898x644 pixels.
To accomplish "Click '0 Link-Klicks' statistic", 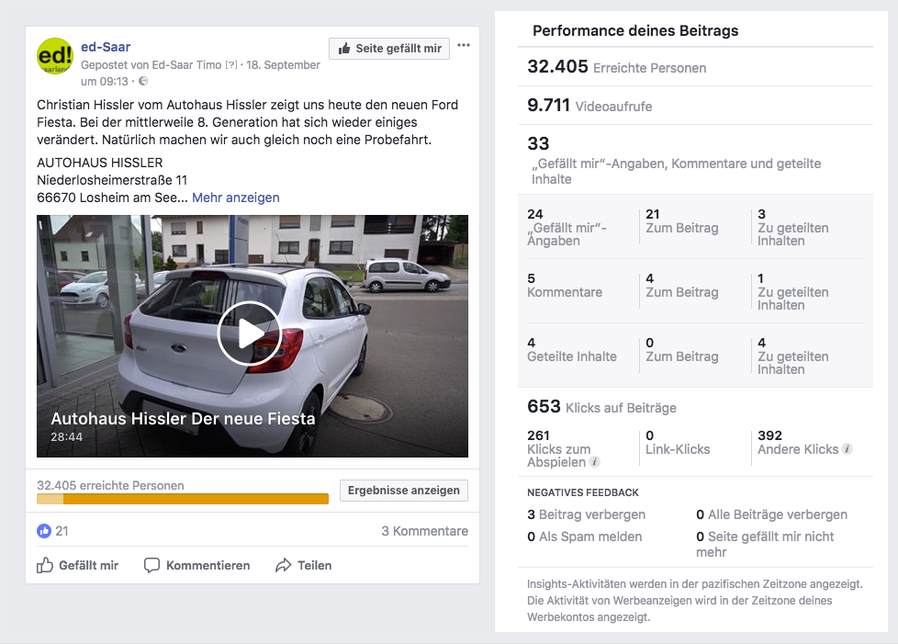I will click(678, 442).
